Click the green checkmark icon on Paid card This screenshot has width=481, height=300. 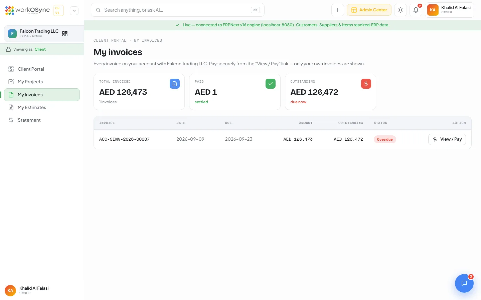(271, 84)
